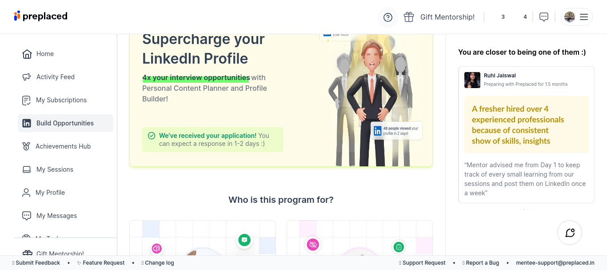The width and height of the screenshot is (607, 270).
Task: Click the pink crossed-eye icon on card
Action: click(313, 244)
